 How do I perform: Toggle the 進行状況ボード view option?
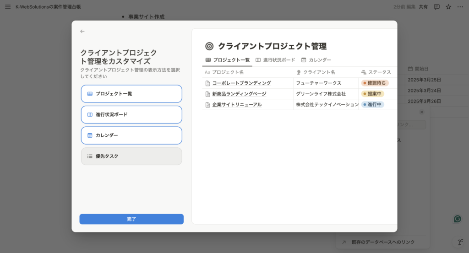point(131,114)
